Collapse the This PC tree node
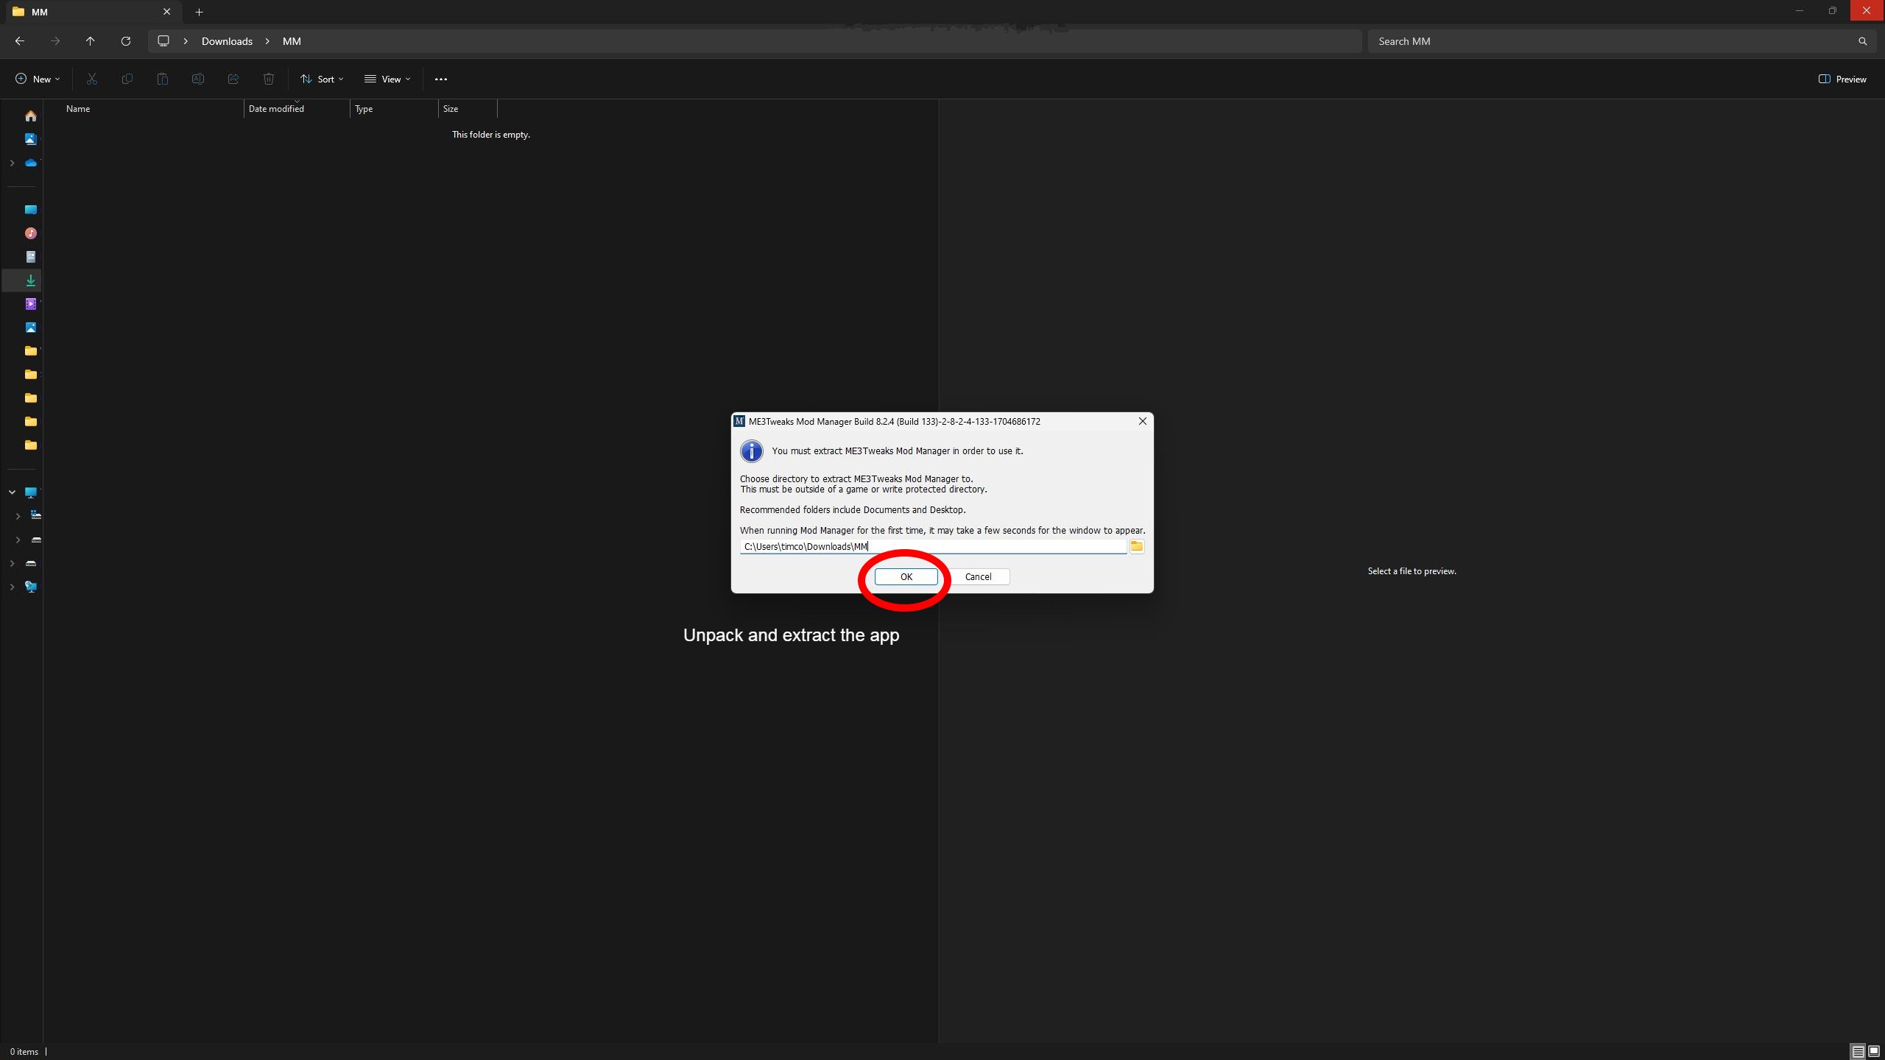Image resolution: width=1885 pixels, height=1060 pixels. tap(12, 492)
